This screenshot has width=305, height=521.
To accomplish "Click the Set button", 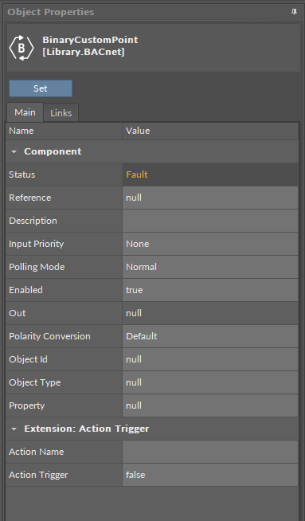I will (x=41, y=88).
